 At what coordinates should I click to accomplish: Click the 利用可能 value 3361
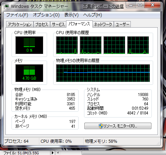[x=71, y=104]
